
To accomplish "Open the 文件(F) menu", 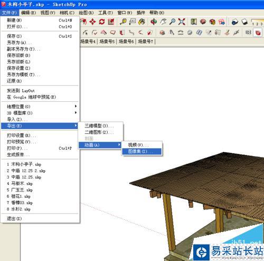I will (x=9, y=13).
